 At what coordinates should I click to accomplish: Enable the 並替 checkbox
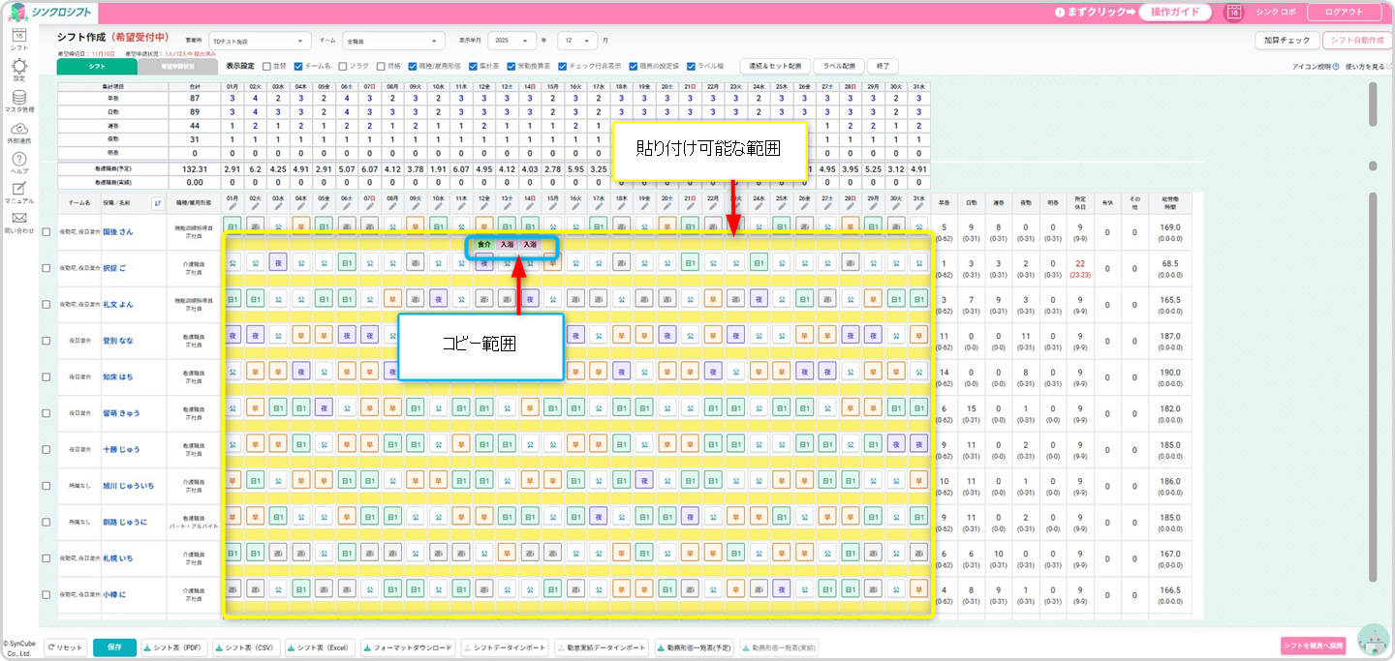pos(267,67)
